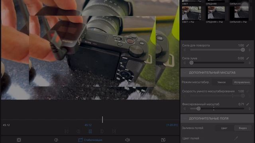Click the 0.00 Сила зума value
The width and height of the screenshot is (255, 143).
coord(241,58)
